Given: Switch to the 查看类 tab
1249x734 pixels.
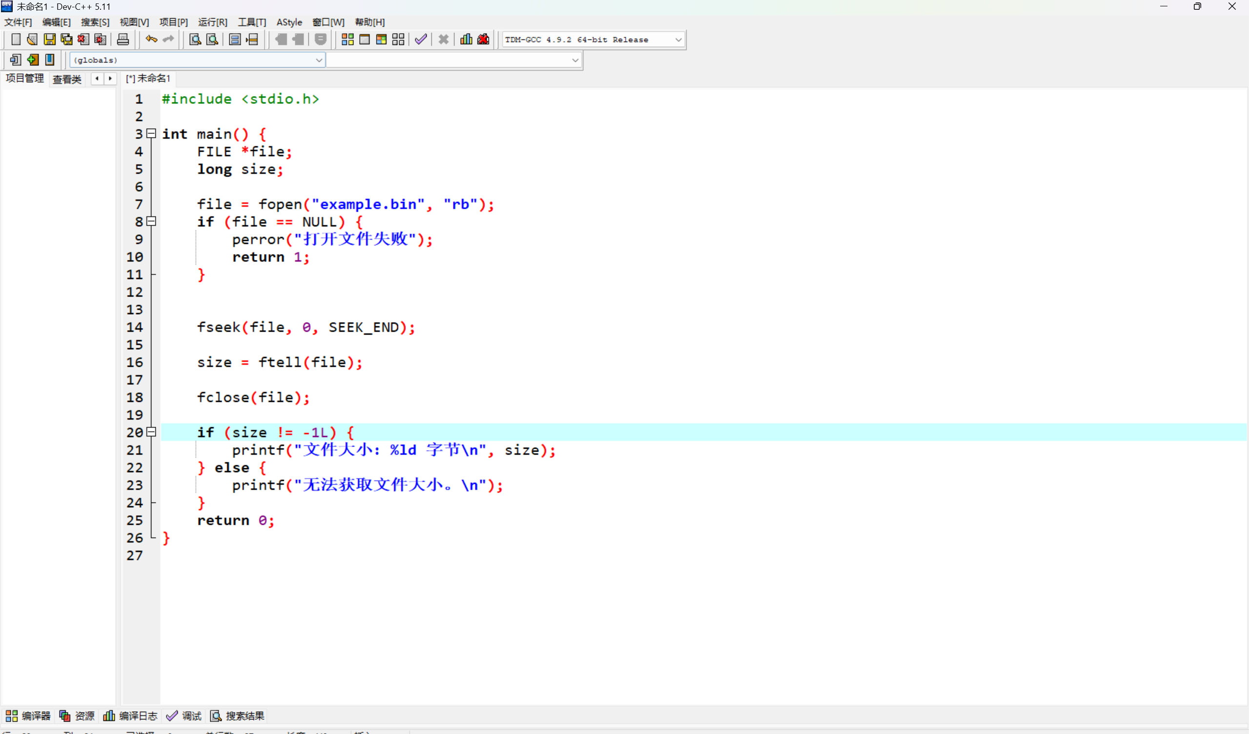Looking at the screenshot, I should pyautogui.click(x=67, y=79).
